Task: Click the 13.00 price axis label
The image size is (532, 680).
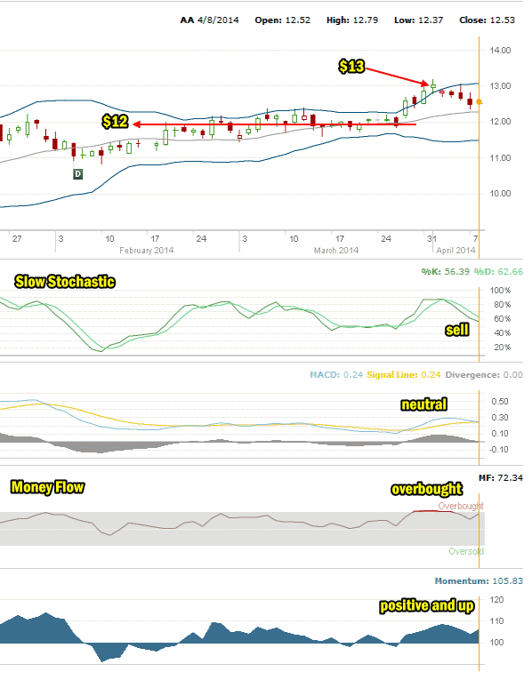Action: pos(500,86)
